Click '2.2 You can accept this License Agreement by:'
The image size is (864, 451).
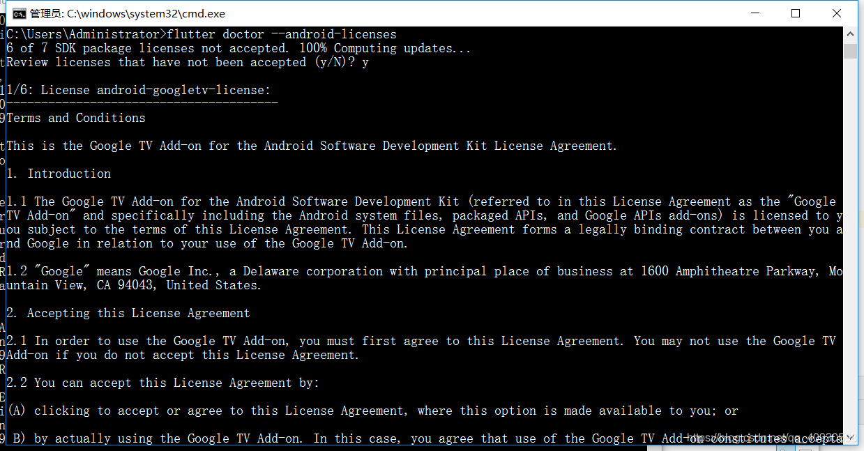pyautogui.click(x=163, y=383)
